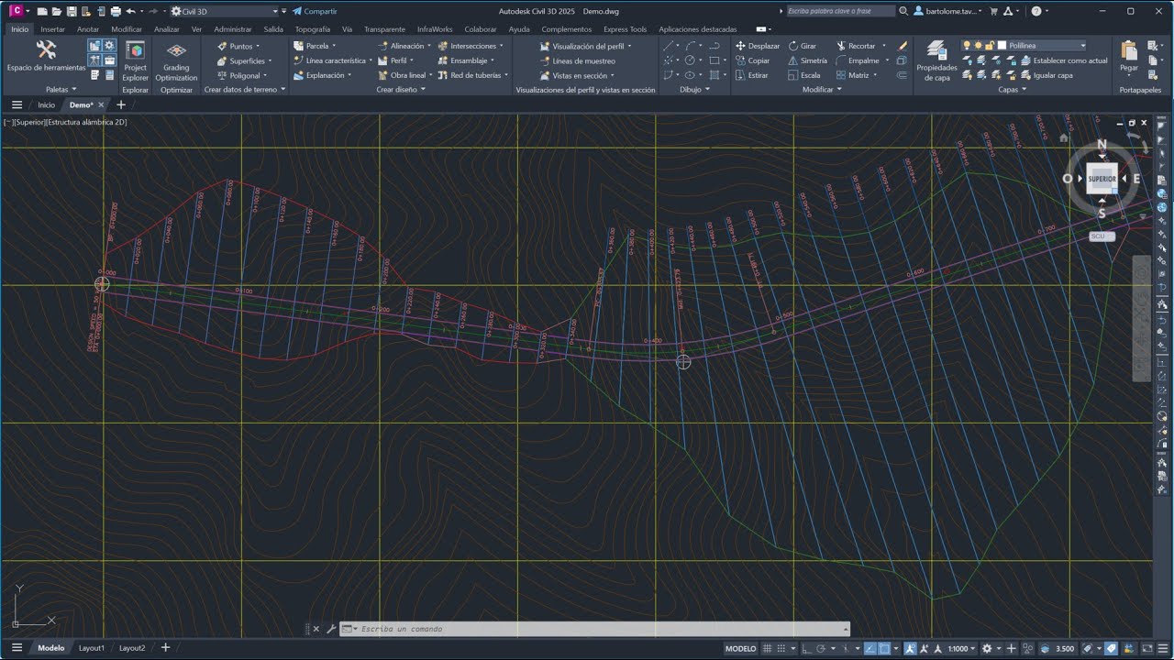Select the Copiar tool
The image size is (1174, 660).
click(x=753, y=60)
